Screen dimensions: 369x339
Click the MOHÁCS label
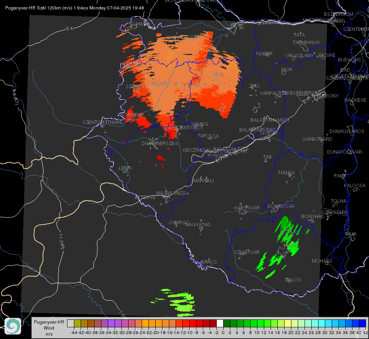(x=322, y=261)
